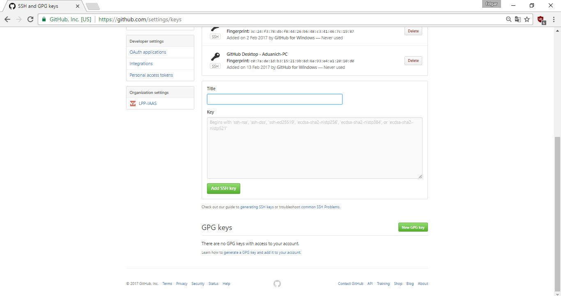Click inside the Title input field
This screenshot has width=561, height=296.
[274, 99]
